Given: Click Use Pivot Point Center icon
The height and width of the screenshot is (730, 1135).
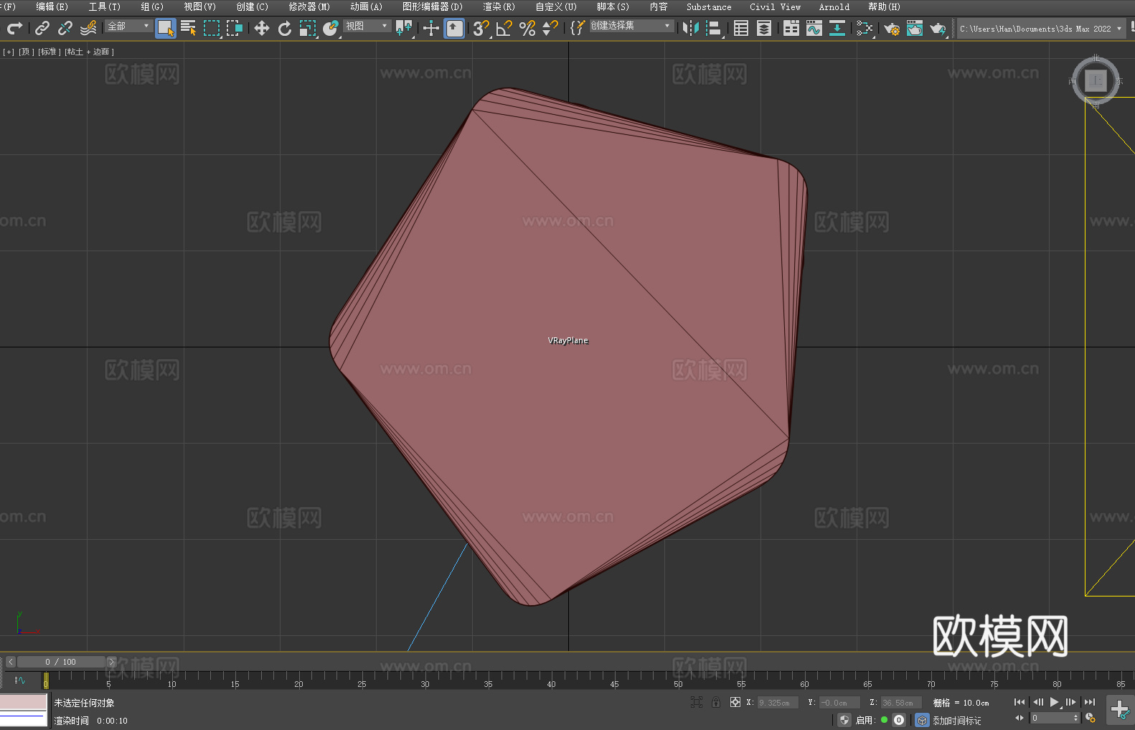Looking at the screenshot, I should tap(404, 28).
